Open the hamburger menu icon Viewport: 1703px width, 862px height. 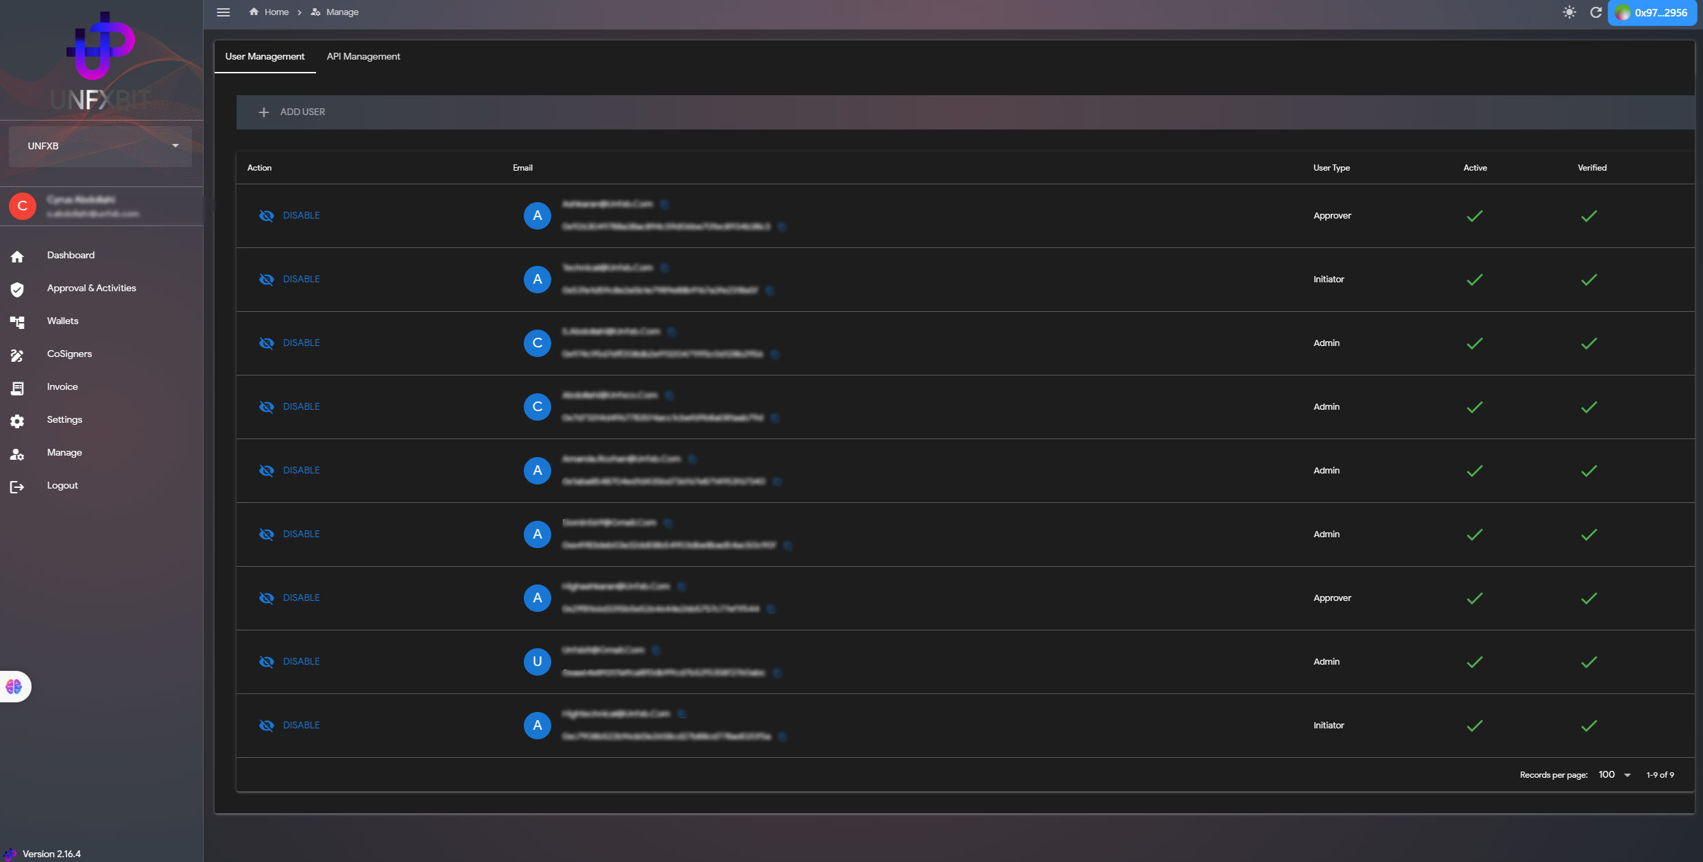point(223,12)
